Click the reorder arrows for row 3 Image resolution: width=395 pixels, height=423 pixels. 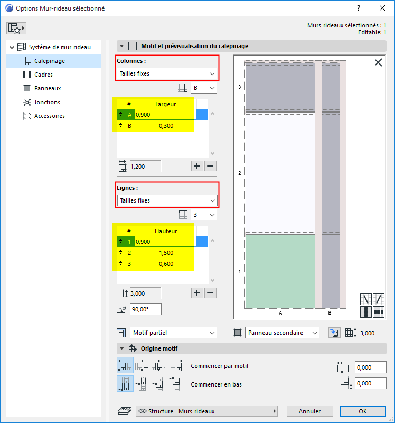pos(120,263)
